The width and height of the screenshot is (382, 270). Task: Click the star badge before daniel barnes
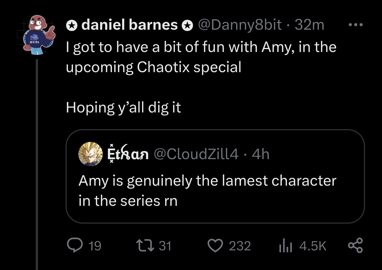[72, 25]
